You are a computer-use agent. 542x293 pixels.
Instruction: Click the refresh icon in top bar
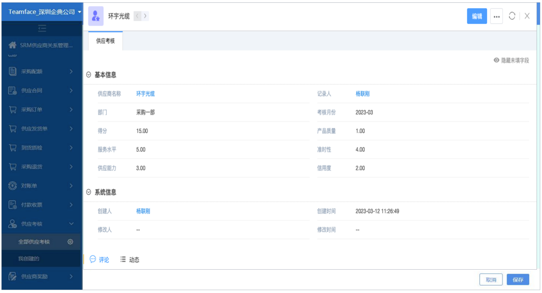pos(512,16)
